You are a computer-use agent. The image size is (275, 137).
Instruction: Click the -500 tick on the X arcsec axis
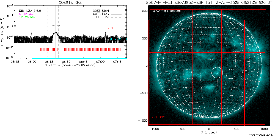pos(182,129)
